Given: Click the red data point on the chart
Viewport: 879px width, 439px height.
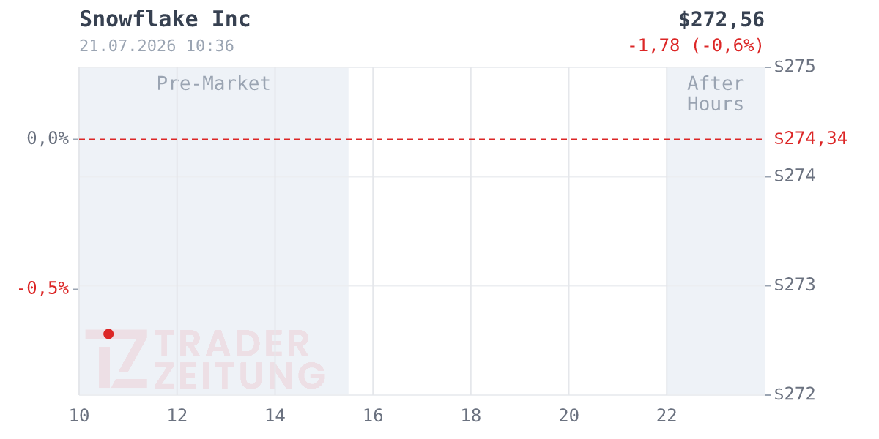Looking at the screenshot, I should [108, 334].
